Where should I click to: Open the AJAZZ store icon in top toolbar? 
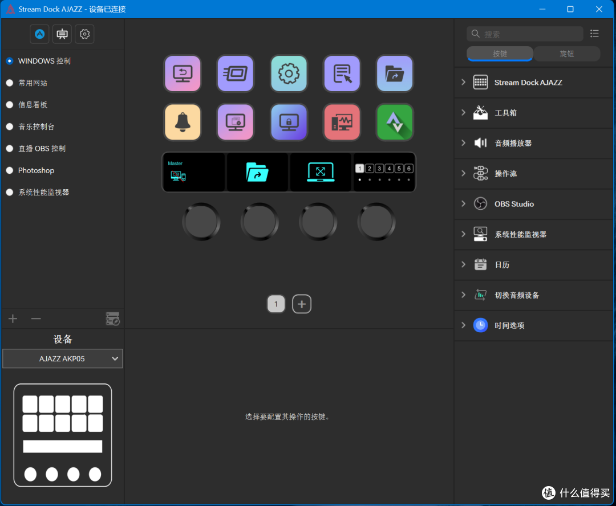click(40, 34)
